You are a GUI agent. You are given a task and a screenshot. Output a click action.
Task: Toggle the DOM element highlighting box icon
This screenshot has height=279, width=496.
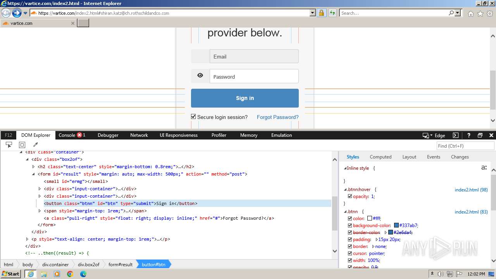click(x=22, y=145)
